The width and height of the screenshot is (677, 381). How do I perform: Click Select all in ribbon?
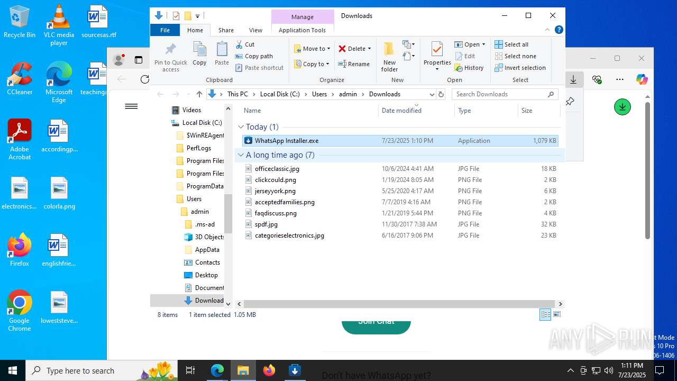(511, 44)
